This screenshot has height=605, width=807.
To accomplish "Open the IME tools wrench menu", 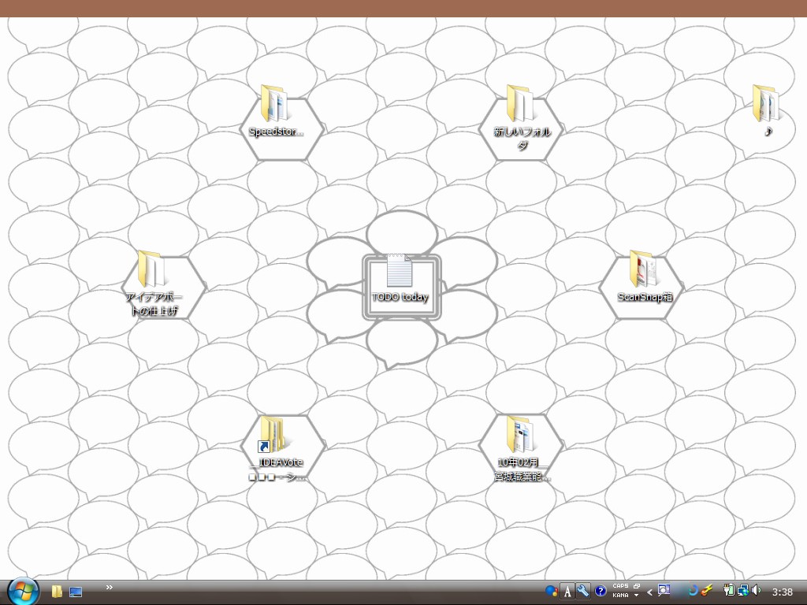I will tap(583, 591).
